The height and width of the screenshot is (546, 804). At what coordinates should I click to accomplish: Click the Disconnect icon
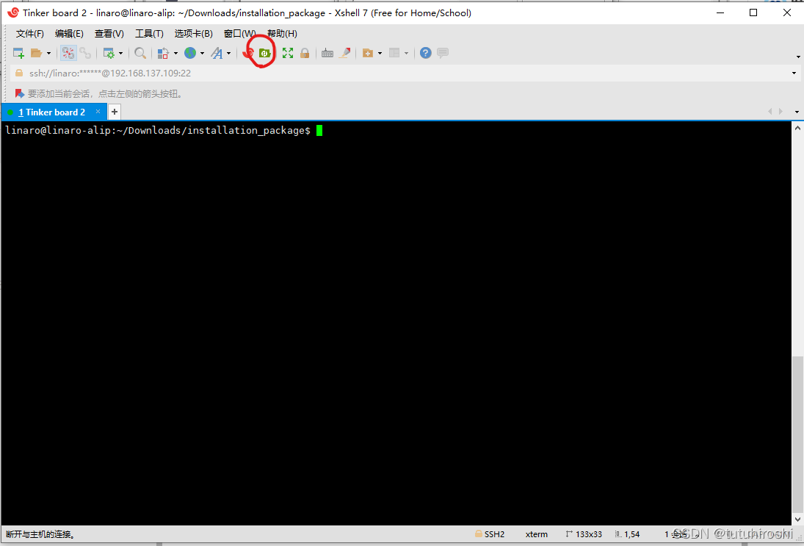68,53
